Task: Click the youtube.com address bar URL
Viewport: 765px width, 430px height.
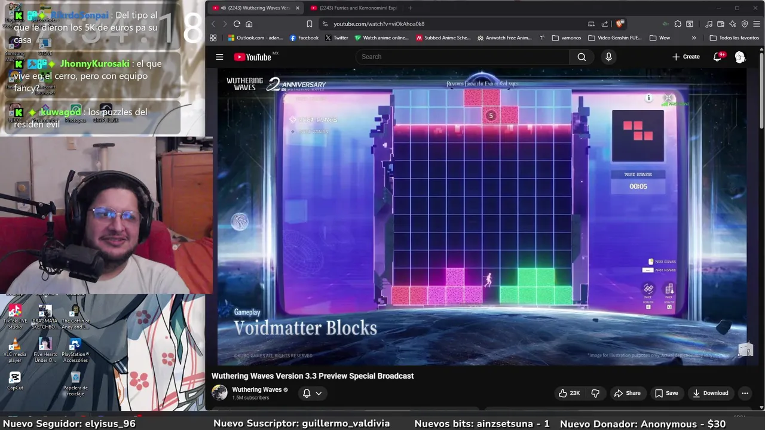Action: coord(379,24)
